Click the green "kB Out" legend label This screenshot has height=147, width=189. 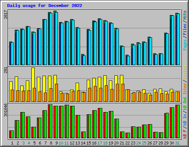(185, 103)
